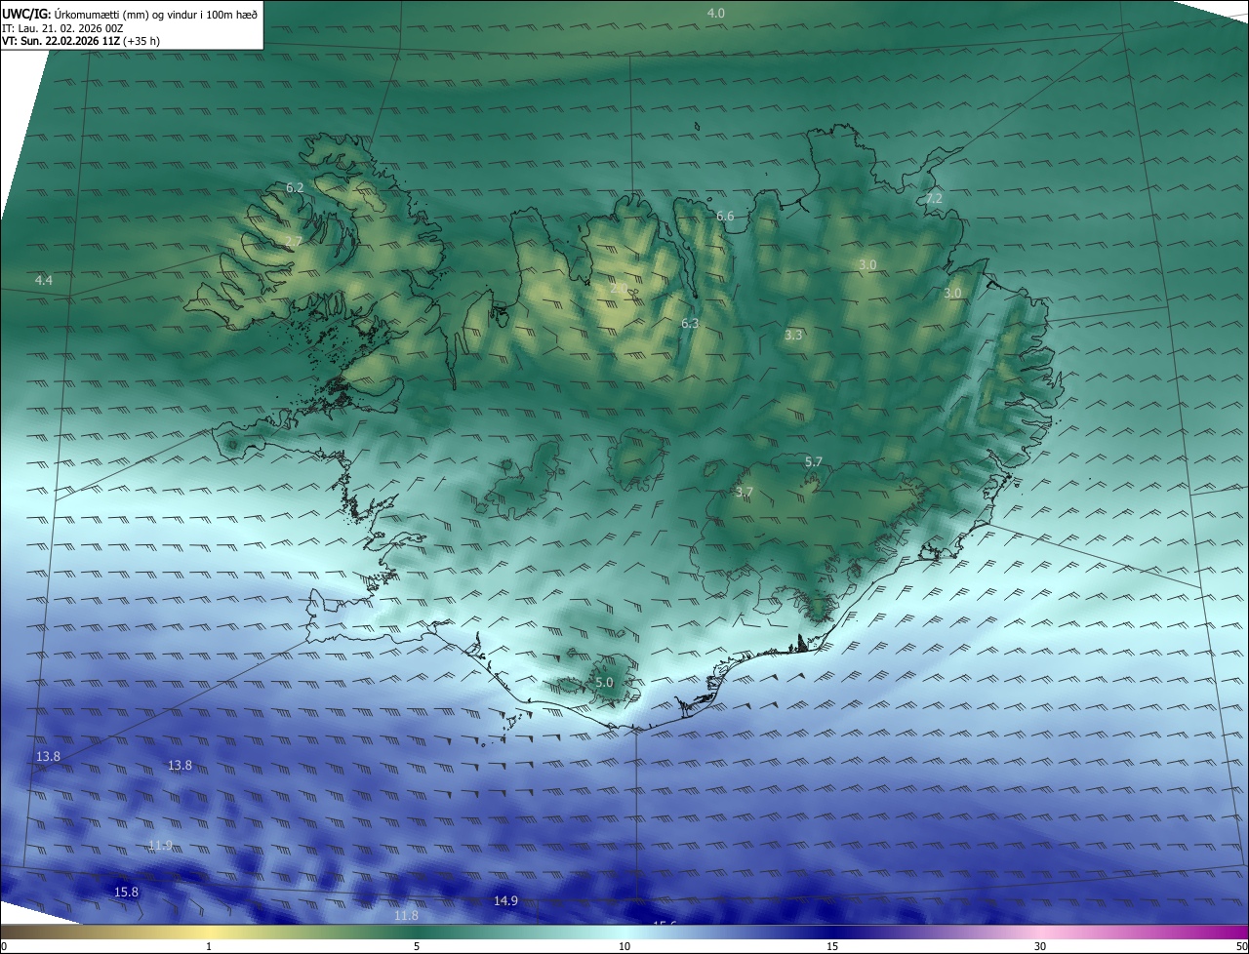Viewport: 1249px width, 954px height.
Task: Click the 2.7 value in the Westfjords
Action: [294, 241]
